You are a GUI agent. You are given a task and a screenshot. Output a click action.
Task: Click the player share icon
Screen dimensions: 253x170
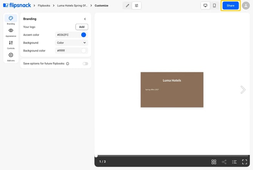coord(224,162)
